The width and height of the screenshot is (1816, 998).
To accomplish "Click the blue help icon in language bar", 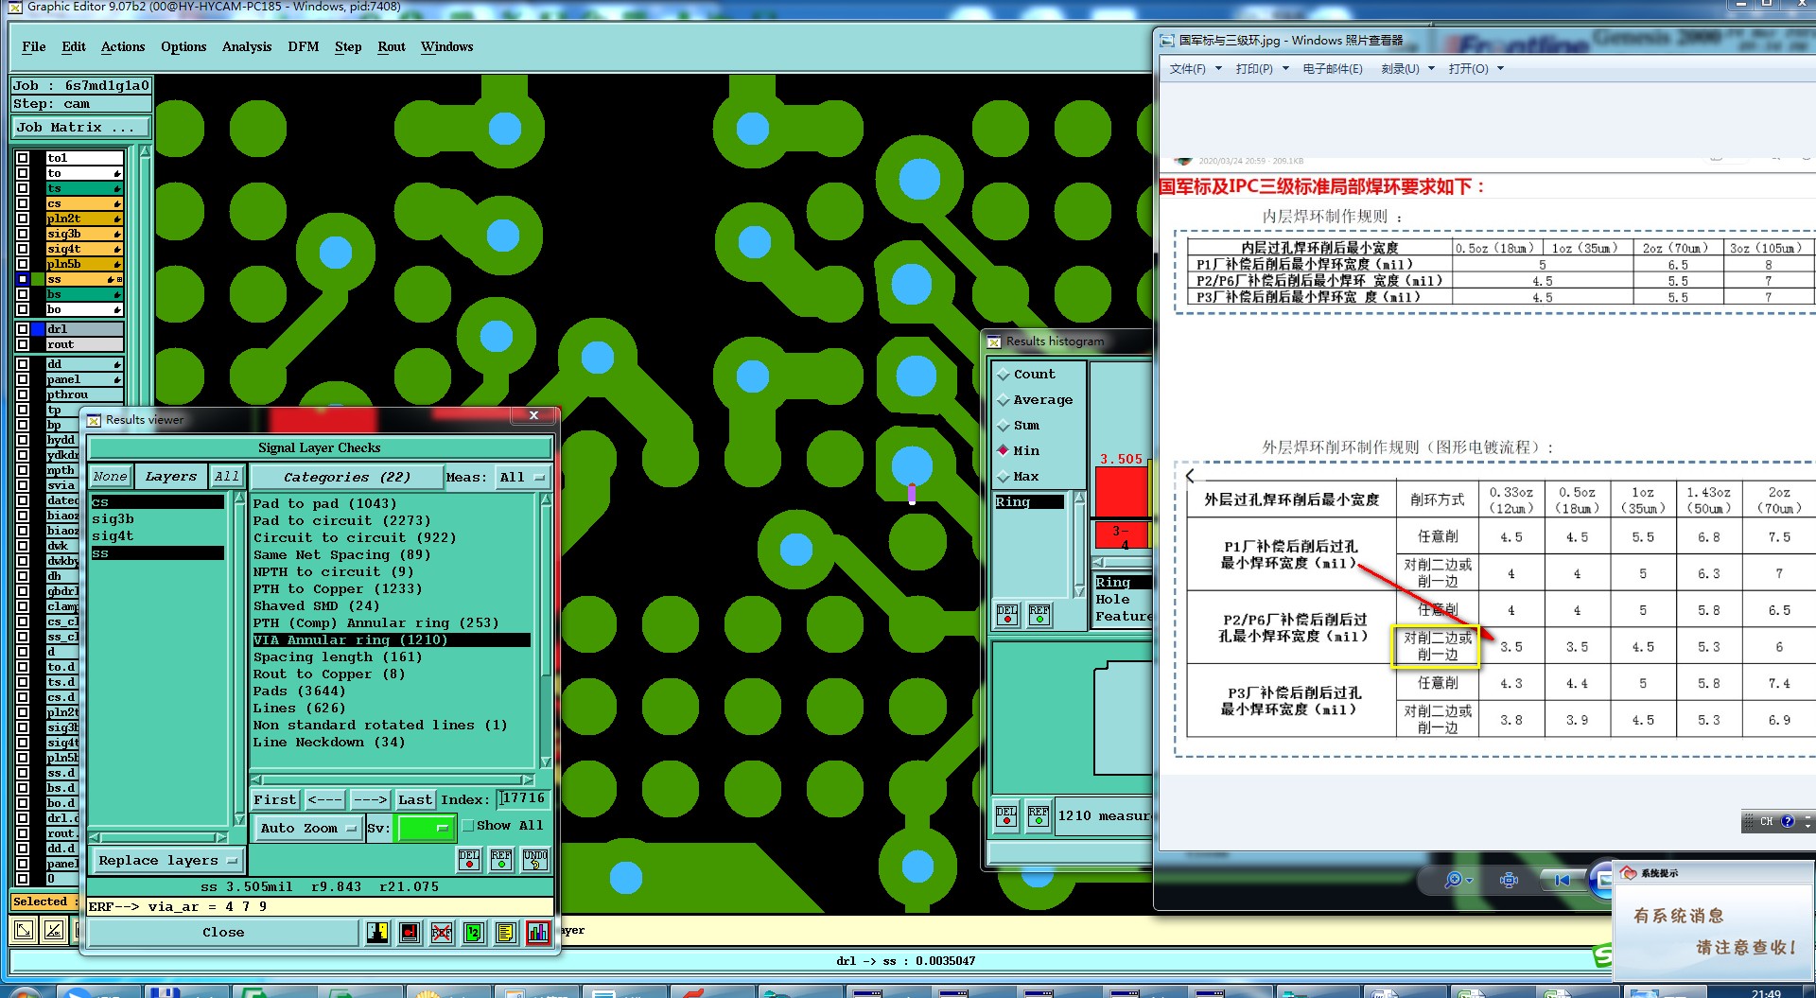I will click(1788, 821).
